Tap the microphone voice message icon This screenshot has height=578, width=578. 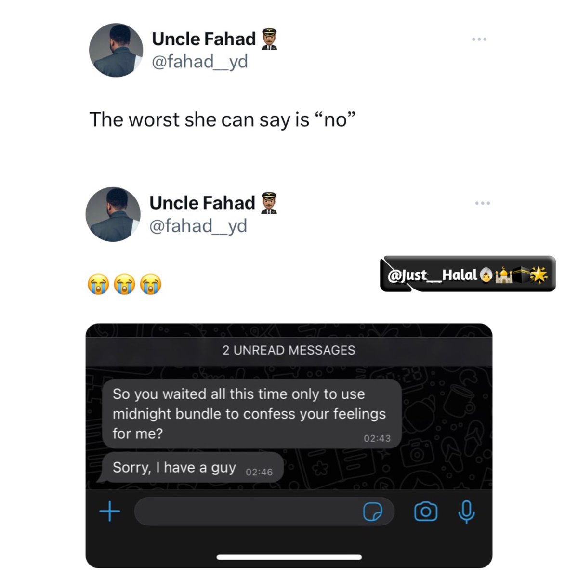coord(466,512)
